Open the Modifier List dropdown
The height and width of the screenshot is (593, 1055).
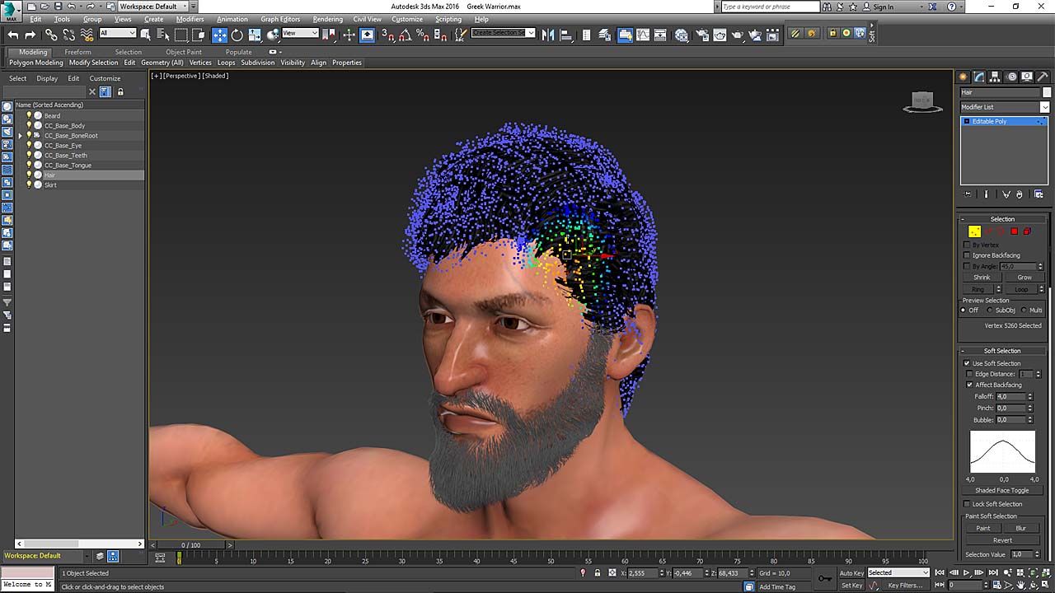pos(1005,107)
